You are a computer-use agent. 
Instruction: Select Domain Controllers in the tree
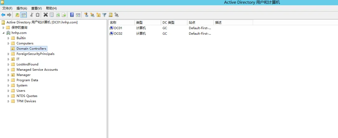tap(31, 49)
